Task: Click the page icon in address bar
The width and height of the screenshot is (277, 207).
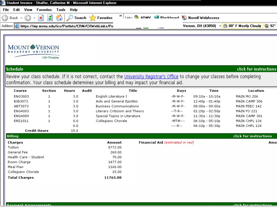Action: (x=17, y=26)
